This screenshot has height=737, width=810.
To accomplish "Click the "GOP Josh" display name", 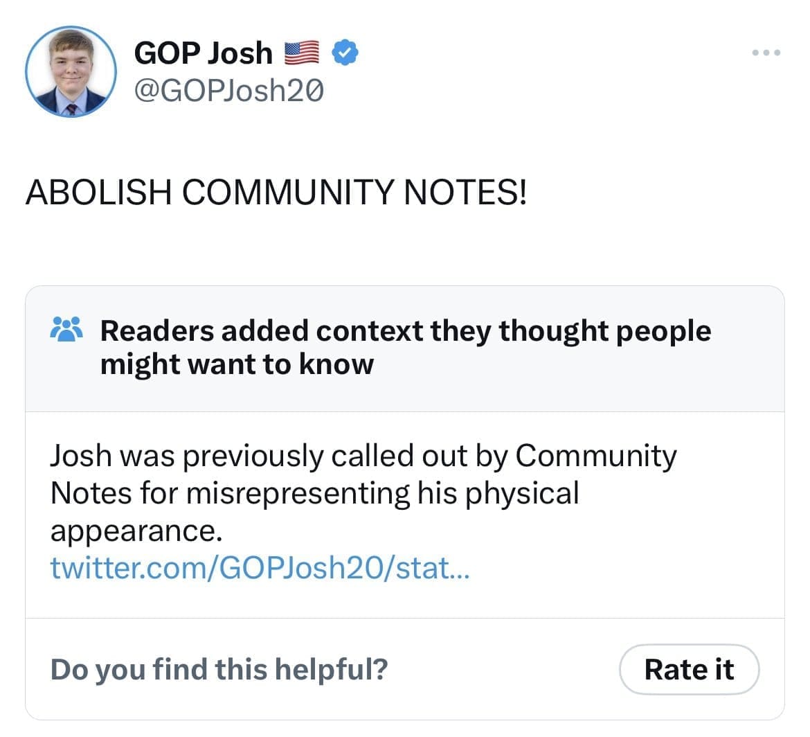I will point(204,53).
